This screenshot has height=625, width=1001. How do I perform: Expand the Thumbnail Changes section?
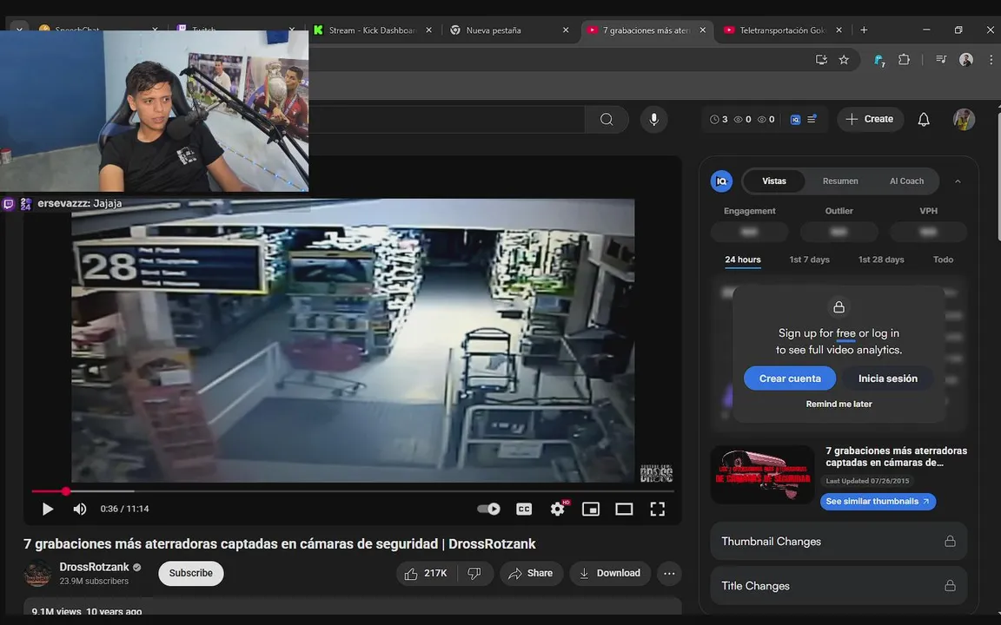tap(839, 542)
